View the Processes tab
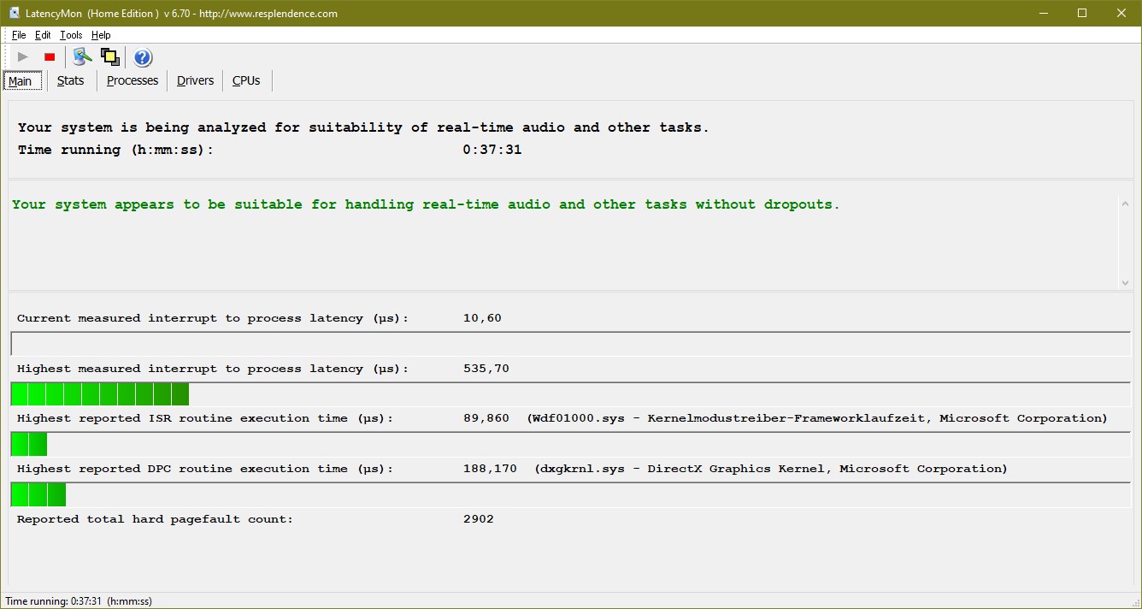This screenshot has width=1142, height=609. coord(132,80)
